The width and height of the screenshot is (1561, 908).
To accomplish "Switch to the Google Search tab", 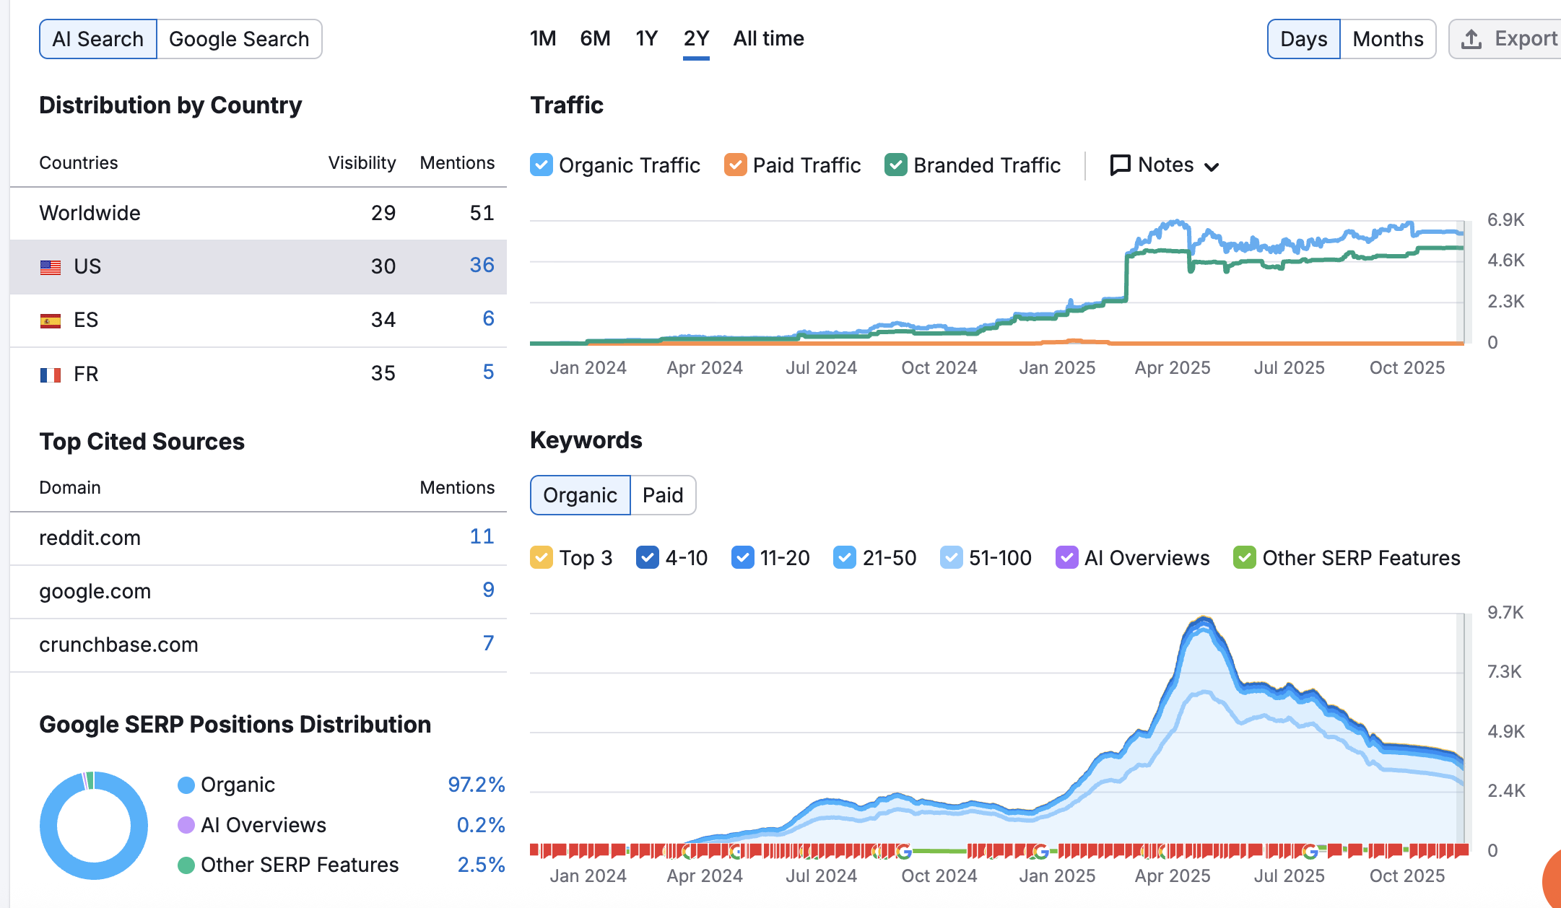I will (239, 39).
